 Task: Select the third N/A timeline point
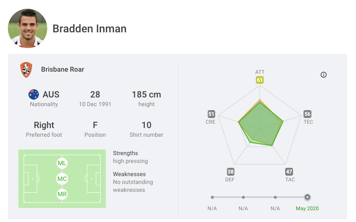point(275,197)
